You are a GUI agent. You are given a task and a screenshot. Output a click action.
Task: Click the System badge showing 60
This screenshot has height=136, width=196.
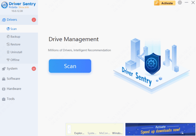34,68
